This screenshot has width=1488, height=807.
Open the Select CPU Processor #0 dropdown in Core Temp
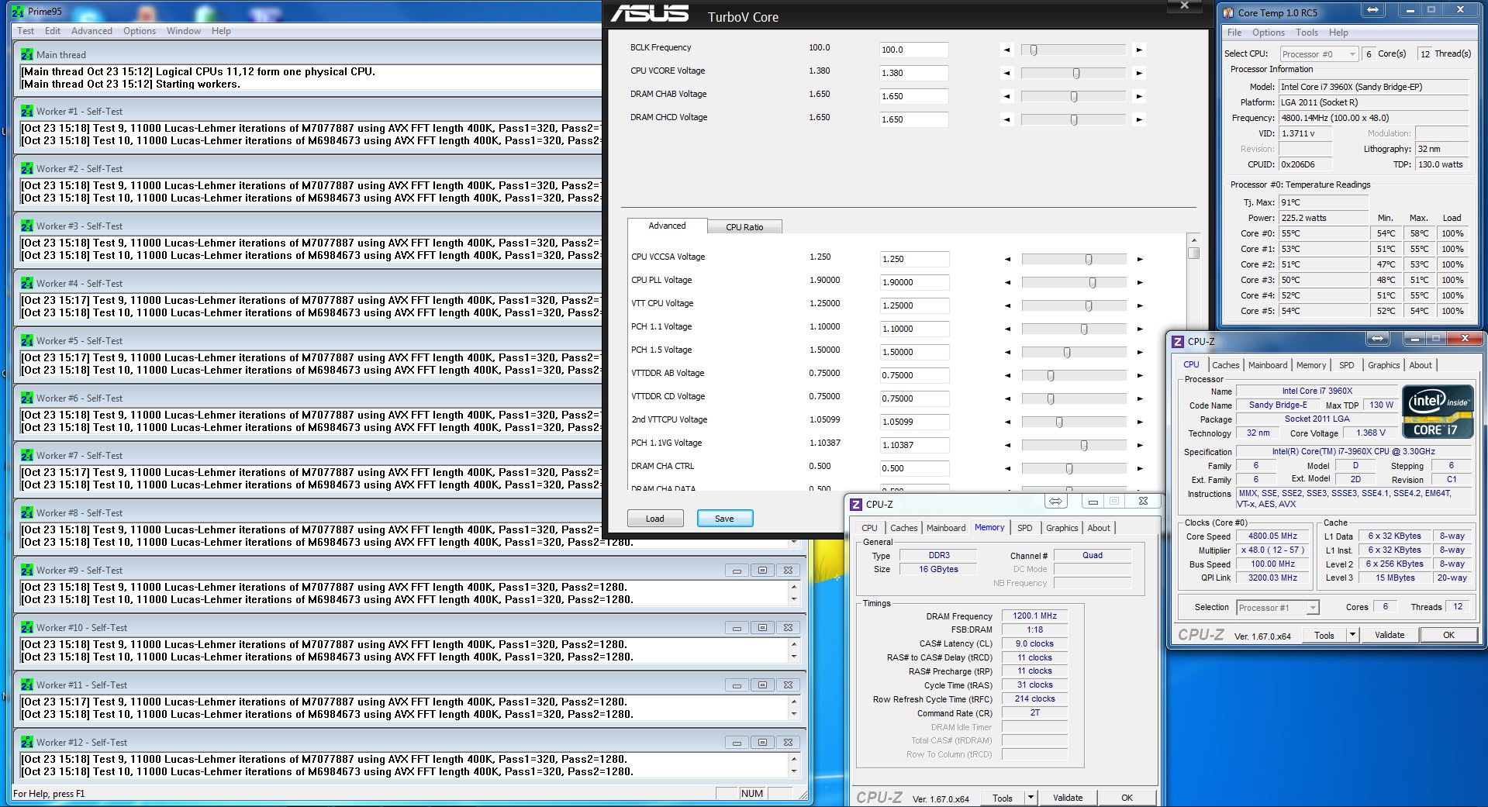(x=1318, y=53)
